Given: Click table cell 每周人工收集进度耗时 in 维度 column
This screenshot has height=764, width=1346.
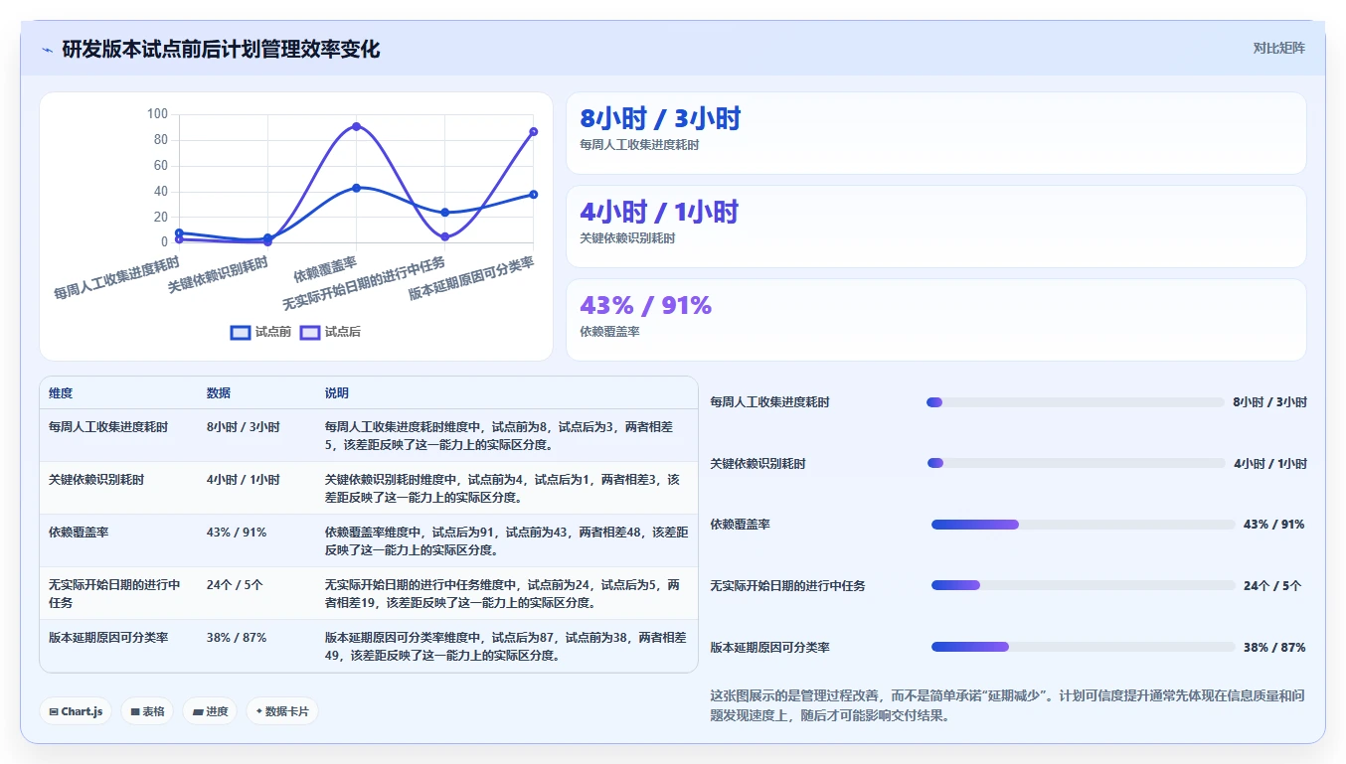Looking at the screenshot, I should tap(108, 426).
